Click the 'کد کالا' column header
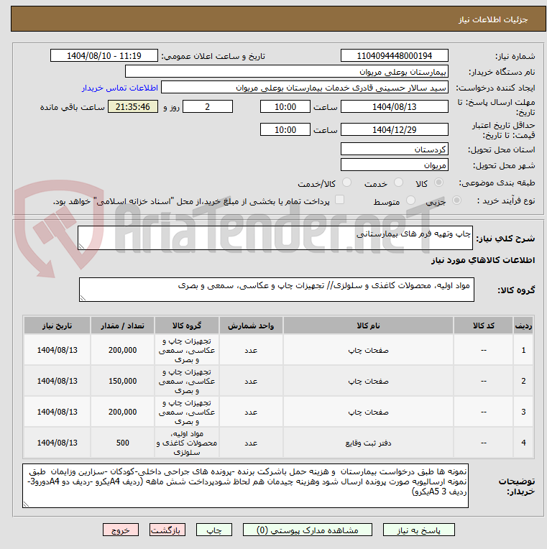Screen dimensions: 547x549 [x=484, y=326]
